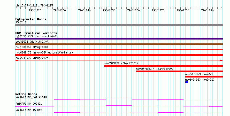The width and height of the screenshot is (230, 116).
Task: Select the brown esv33573 variant bar
Action: [x=119, y=44]
